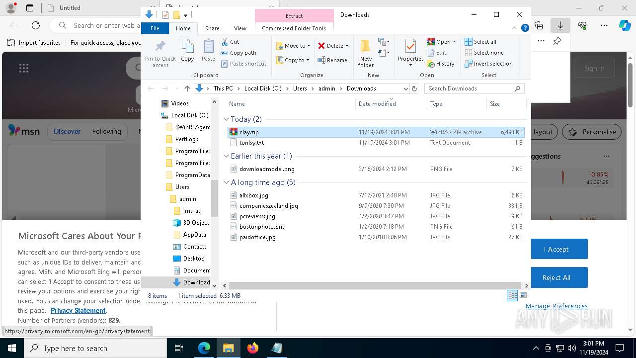Click Refresh button beside address bar
Image resolution: width=636 pixels, height=358 pixels.
414,89
